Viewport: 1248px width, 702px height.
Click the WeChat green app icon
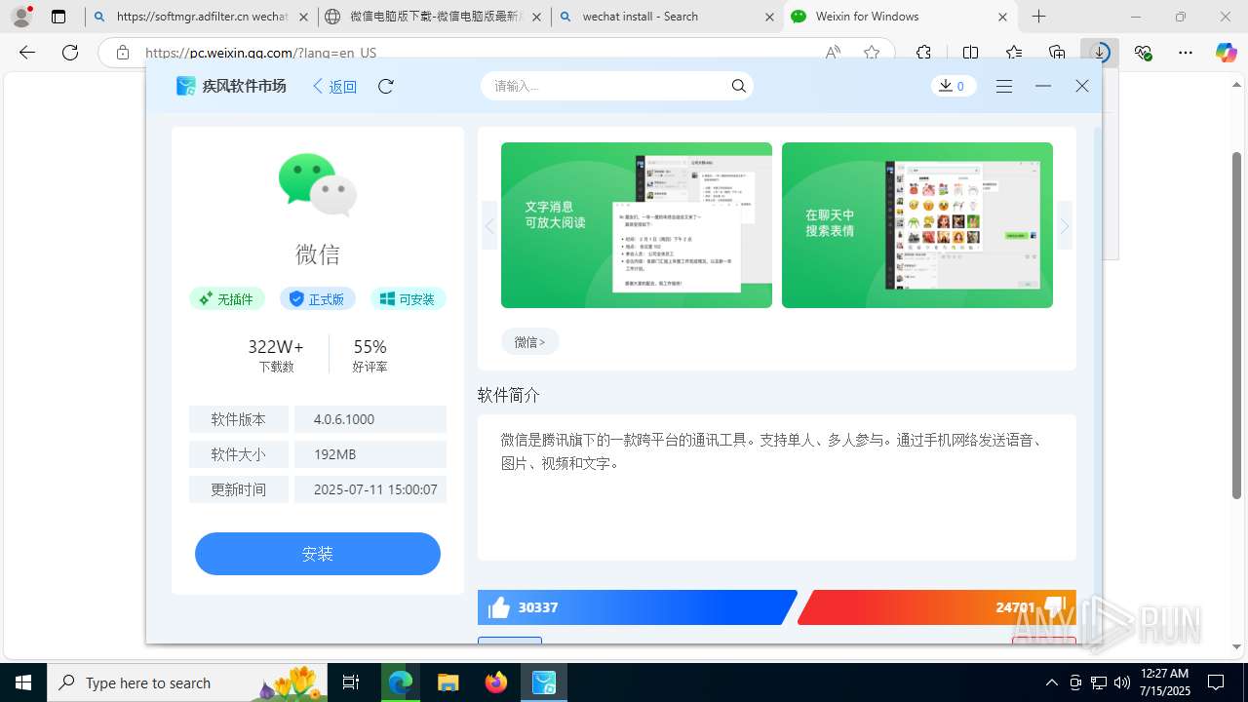click(x=318, y=184)
